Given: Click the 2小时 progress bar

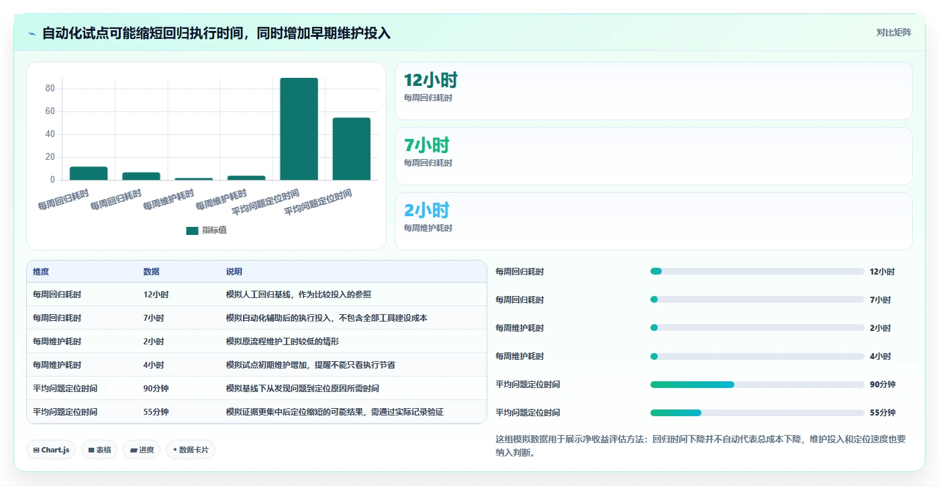Looking at the screenshot, I should [x=757, y=328].
